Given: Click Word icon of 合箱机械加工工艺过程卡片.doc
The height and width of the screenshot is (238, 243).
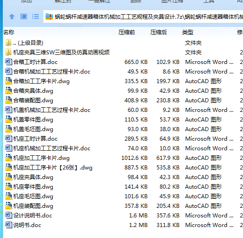Looking at the screenshot, I should [8, 72].
